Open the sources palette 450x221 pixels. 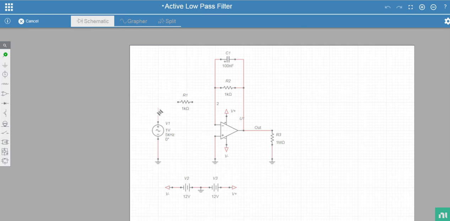coord(5,74)
